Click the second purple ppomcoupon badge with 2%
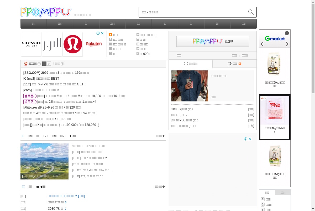Viewport: 315px width, 211px height. (30, 102)
